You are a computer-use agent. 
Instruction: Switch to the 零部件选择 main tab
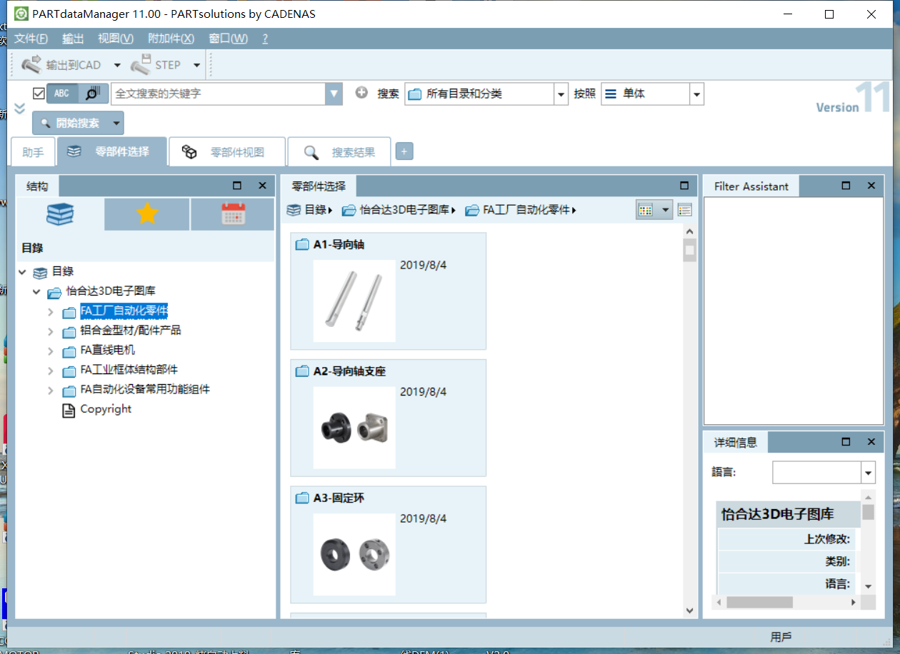coord(111,151)
